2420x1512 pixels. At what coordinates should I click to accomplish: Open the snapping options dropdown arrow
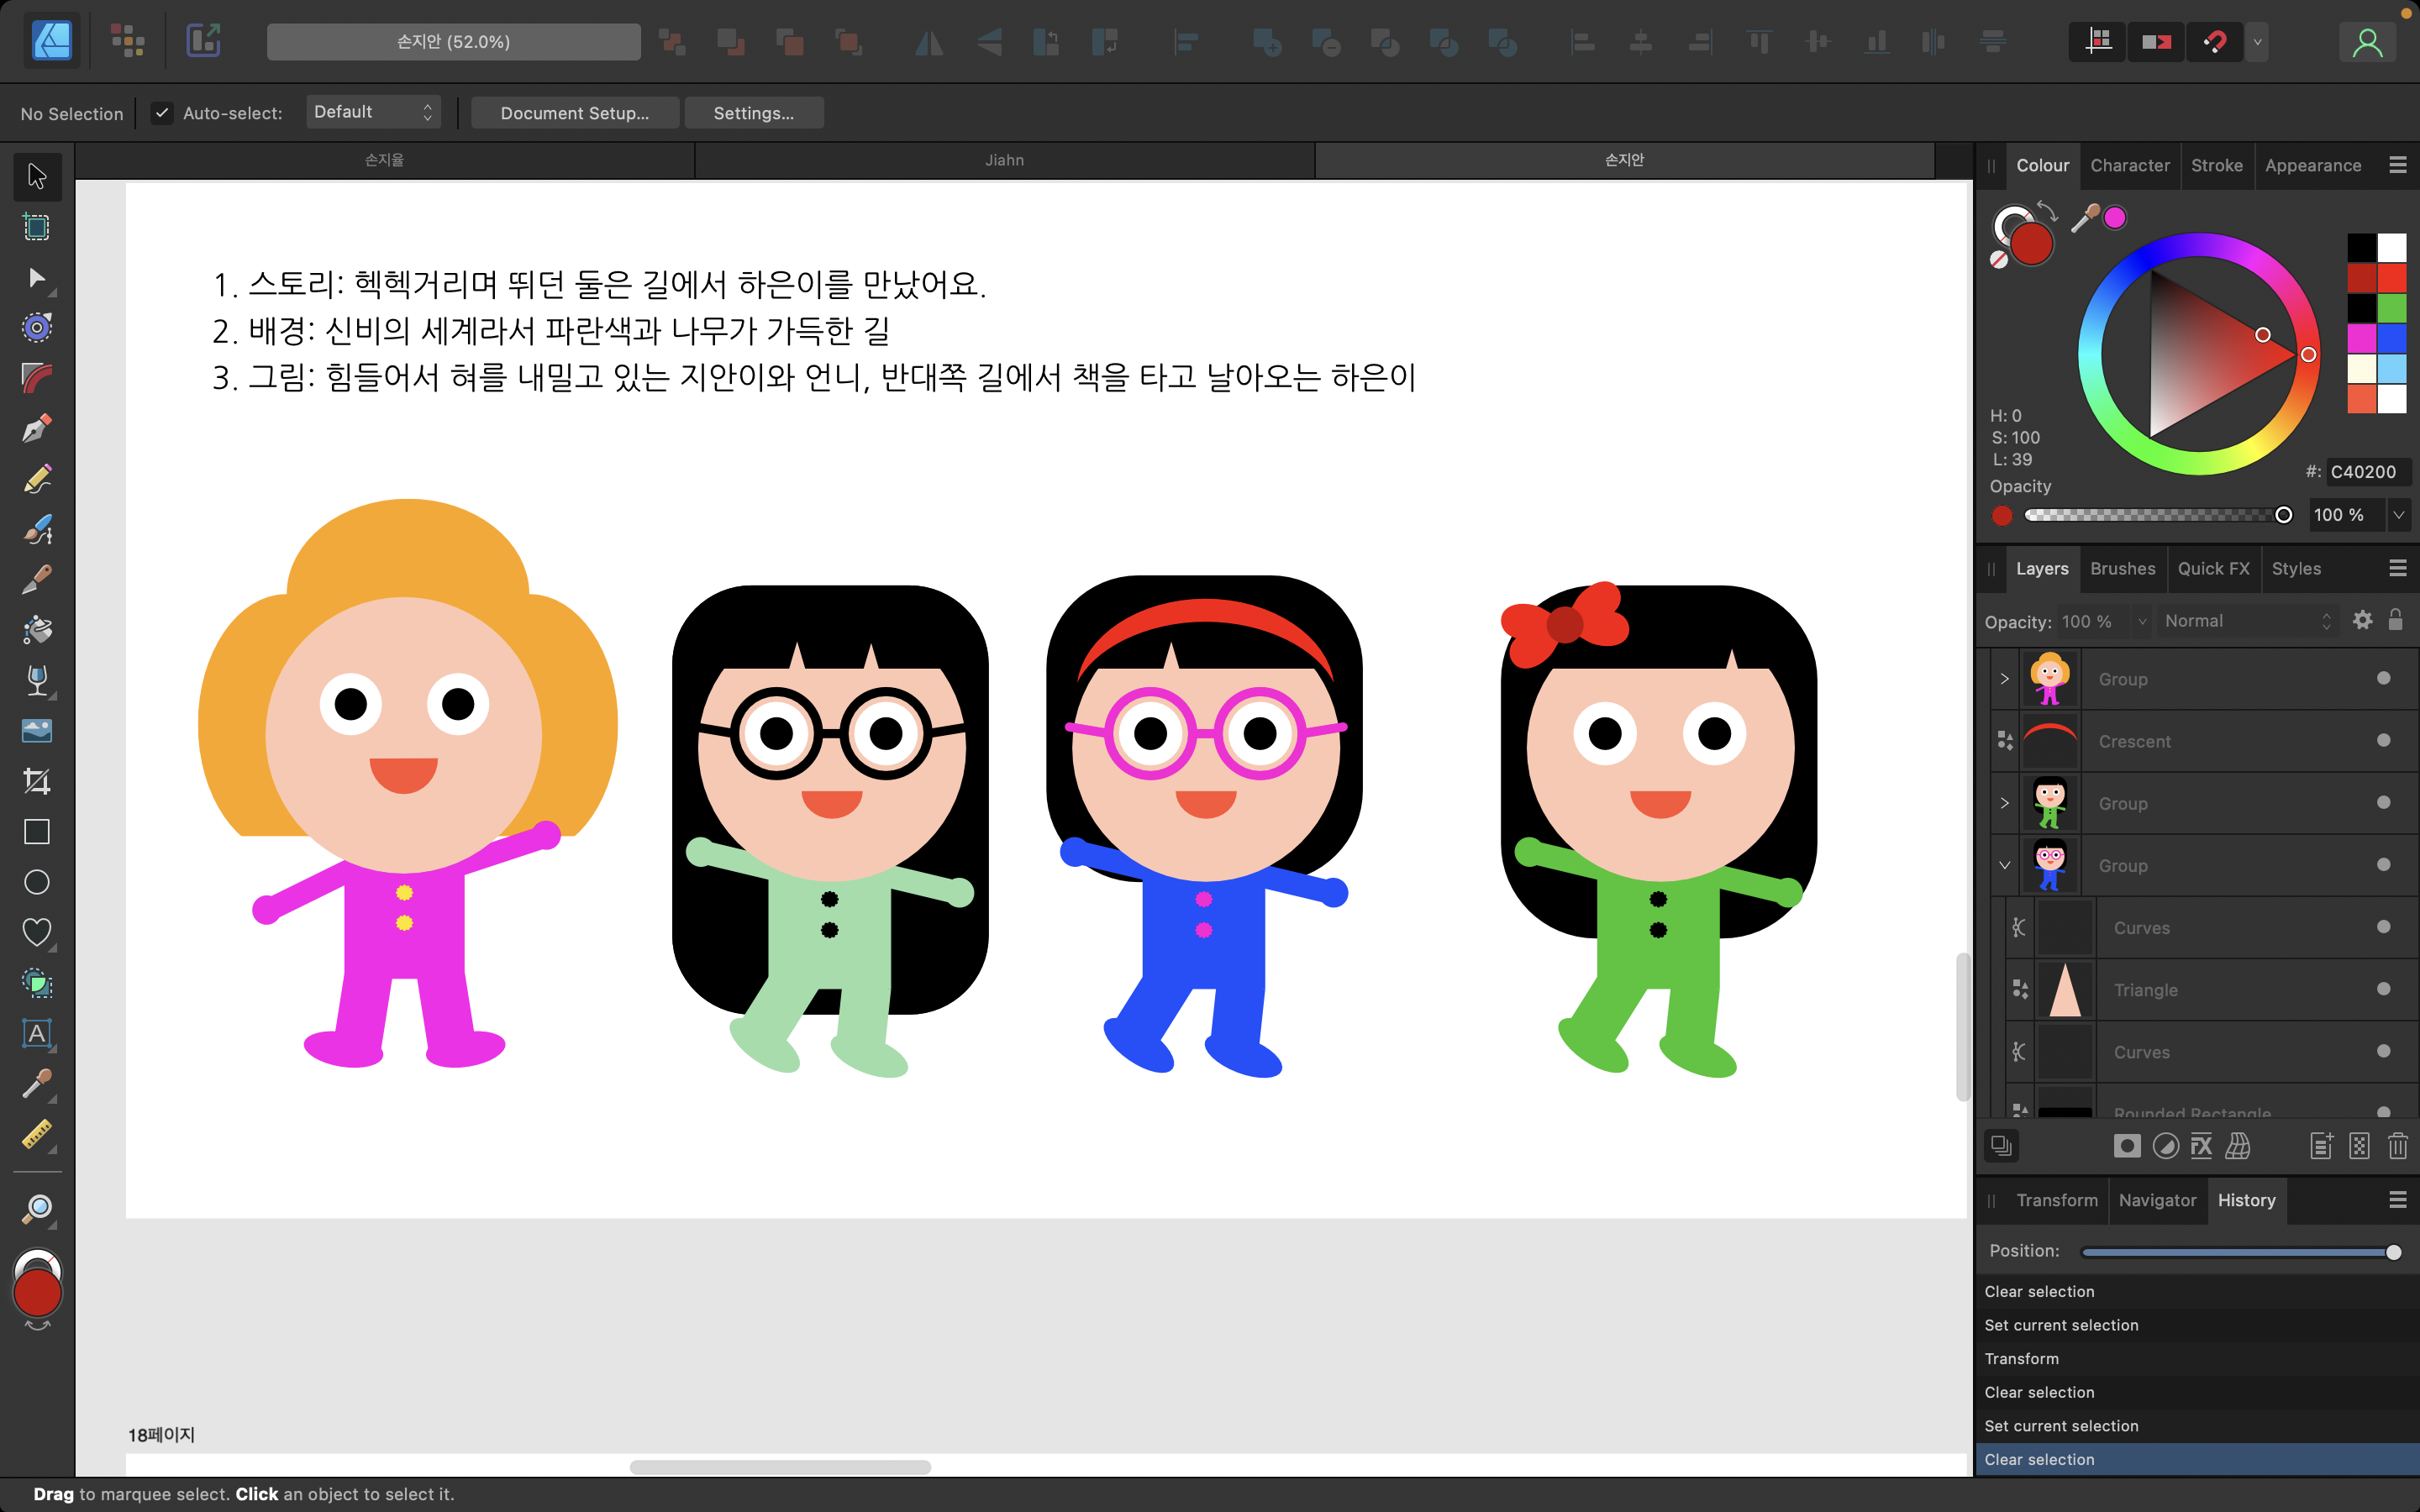point(2257,42)
